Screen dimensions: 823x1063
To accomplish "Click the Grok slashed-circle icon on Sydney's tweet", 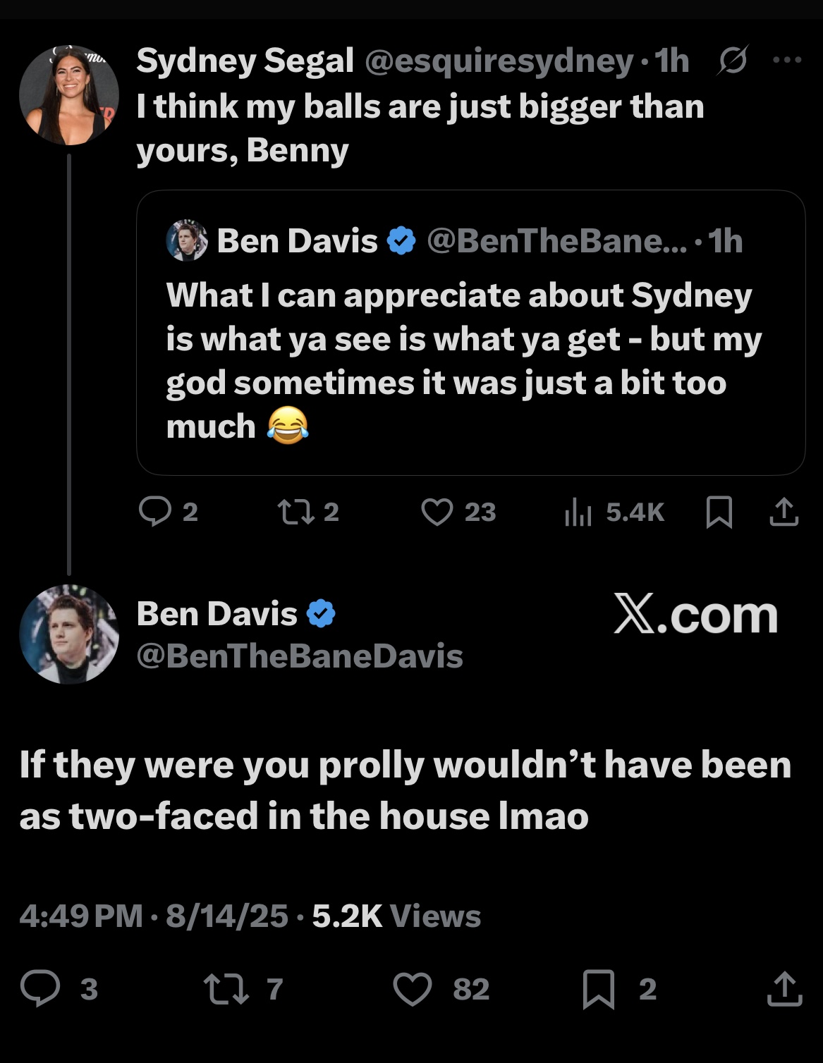I will point(733,61).
